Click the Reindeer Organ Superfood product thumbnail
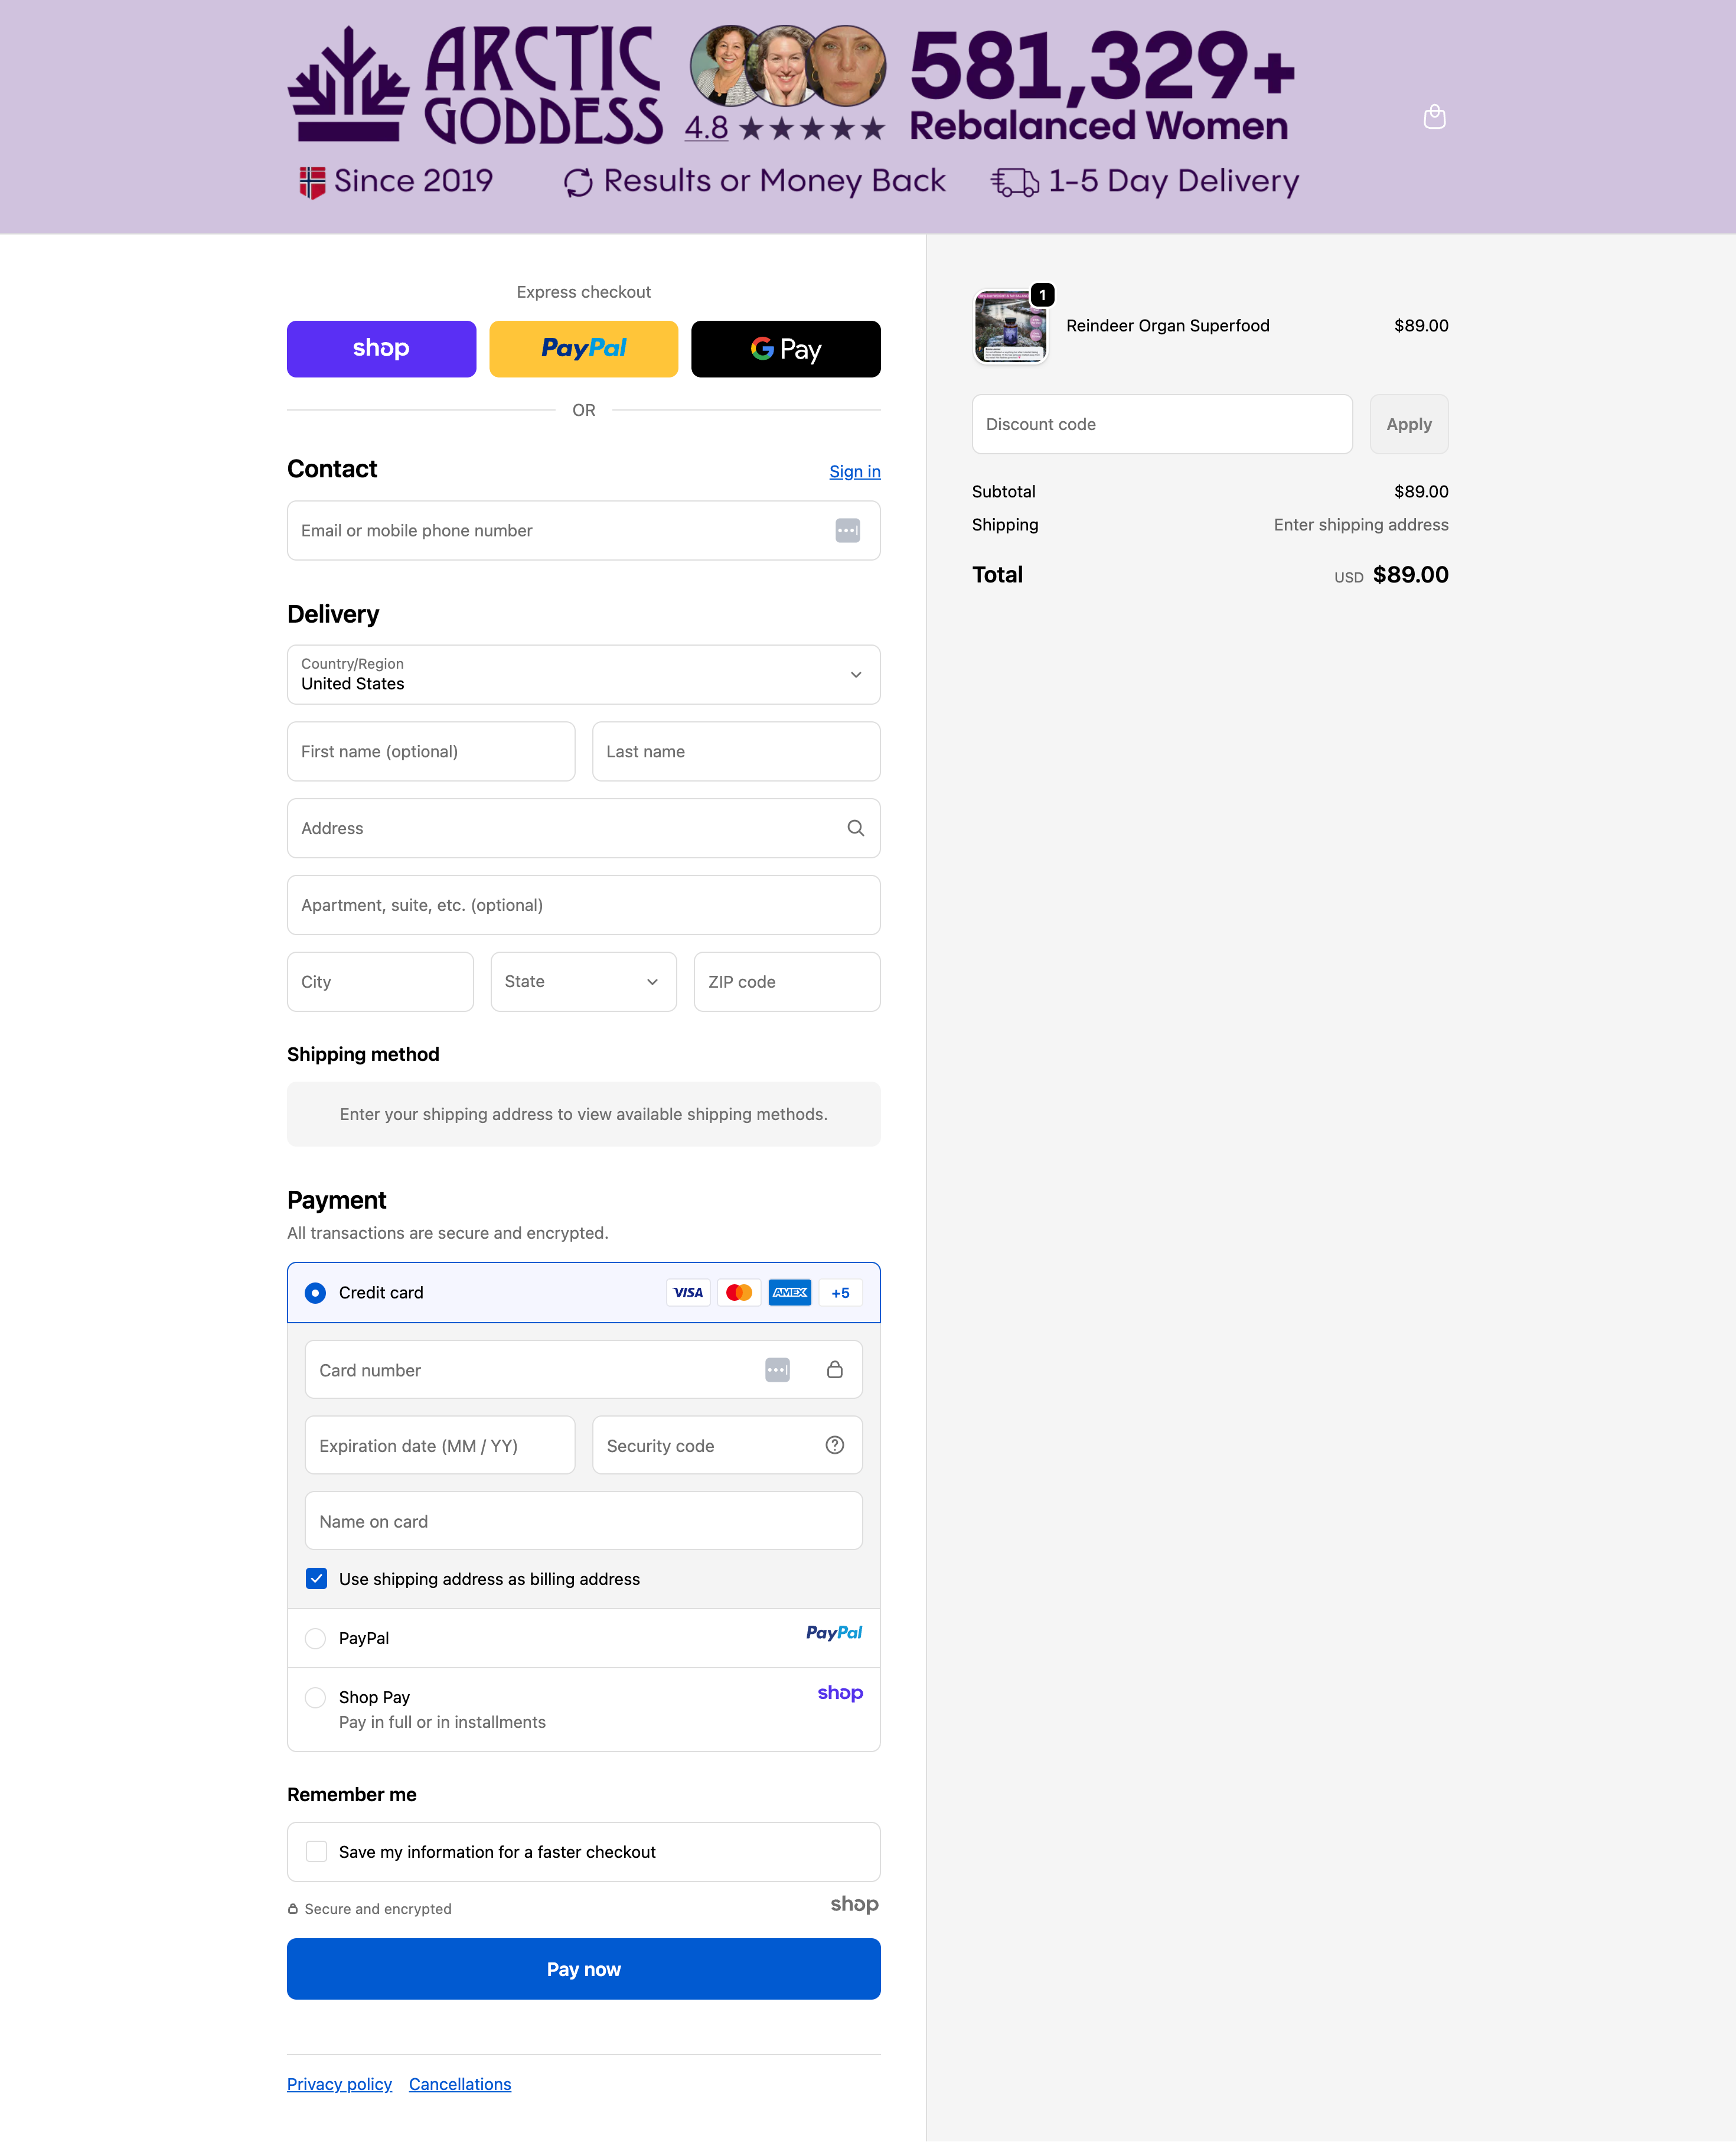The image size is (1736, 2142). (1010, 326)
